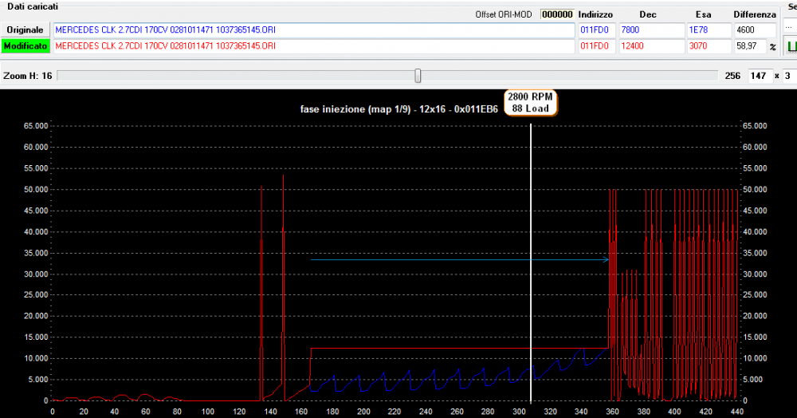Click the zoom multiplier field showing 3
Viewport: 797px width, 418px height.
(x=789, y=76)
